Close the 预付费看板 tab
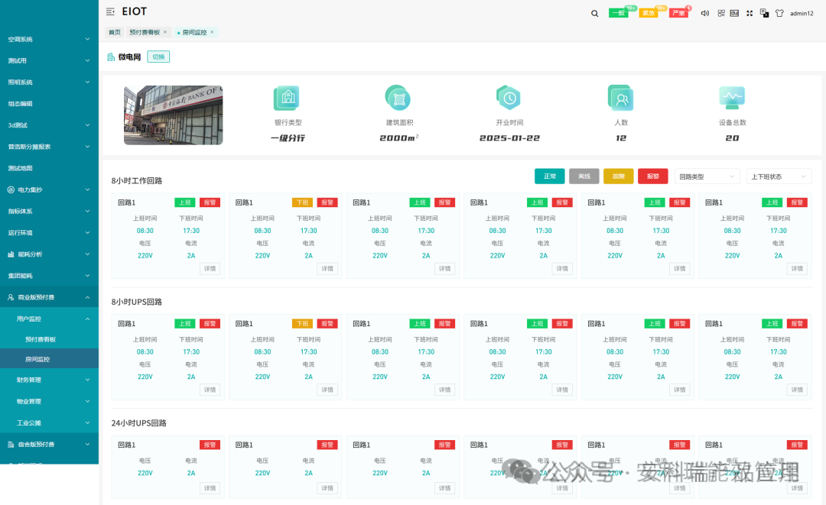Viewport: 826px width, 505px height. tap(165, 32)
